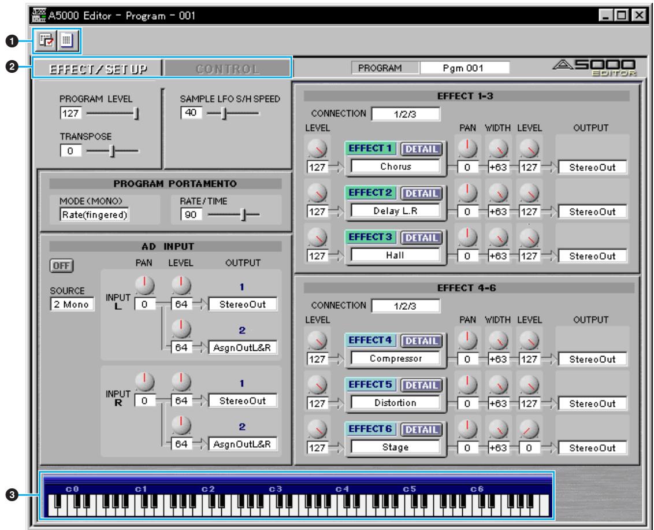Click the TRANSPOSE slider handle
The image size is (654, 530).
(112, 151)
